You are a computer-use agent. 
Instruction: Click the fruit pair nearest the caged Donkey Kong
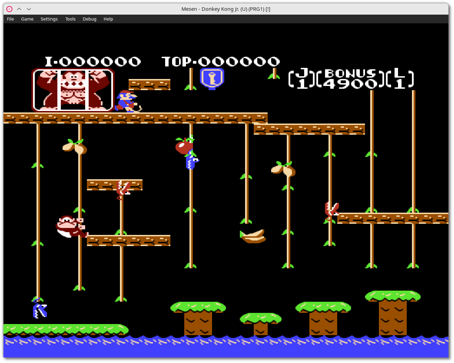click(x=74, y=147)
